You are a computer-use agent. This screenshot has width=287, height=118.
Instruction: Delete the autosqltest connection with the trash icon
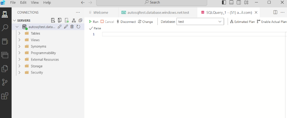pyautogui.click(x=72, y=27)
